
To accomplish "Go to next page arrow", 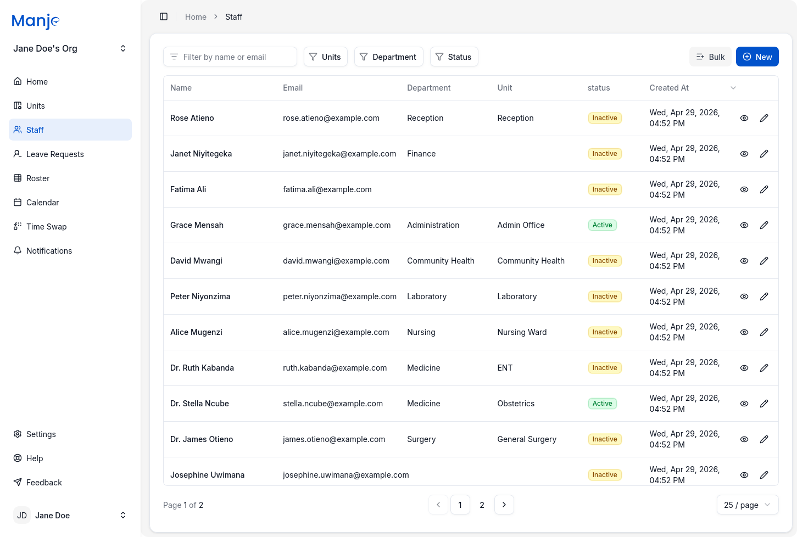I will (504, 505).
